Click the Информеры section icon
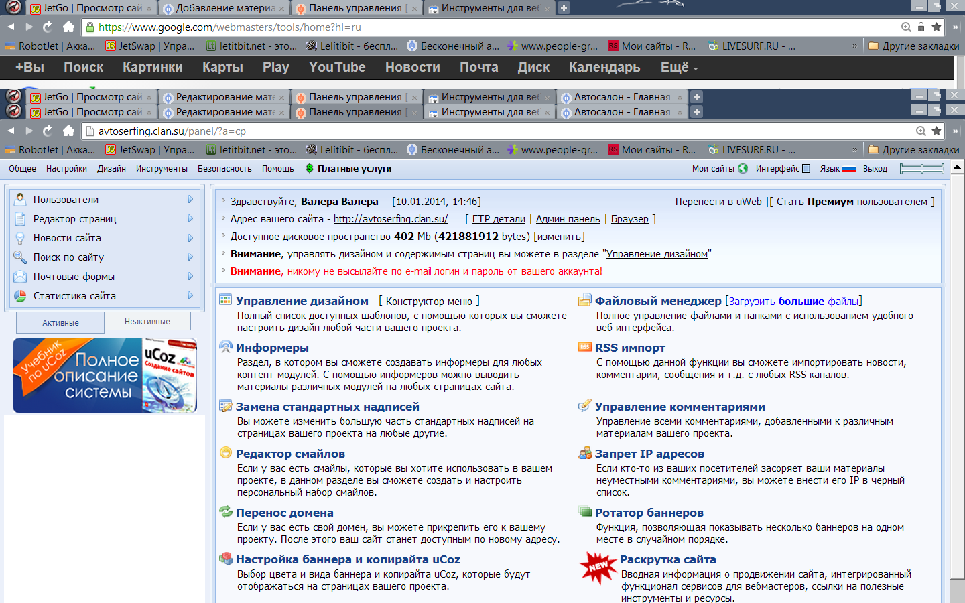 point(226,346)
